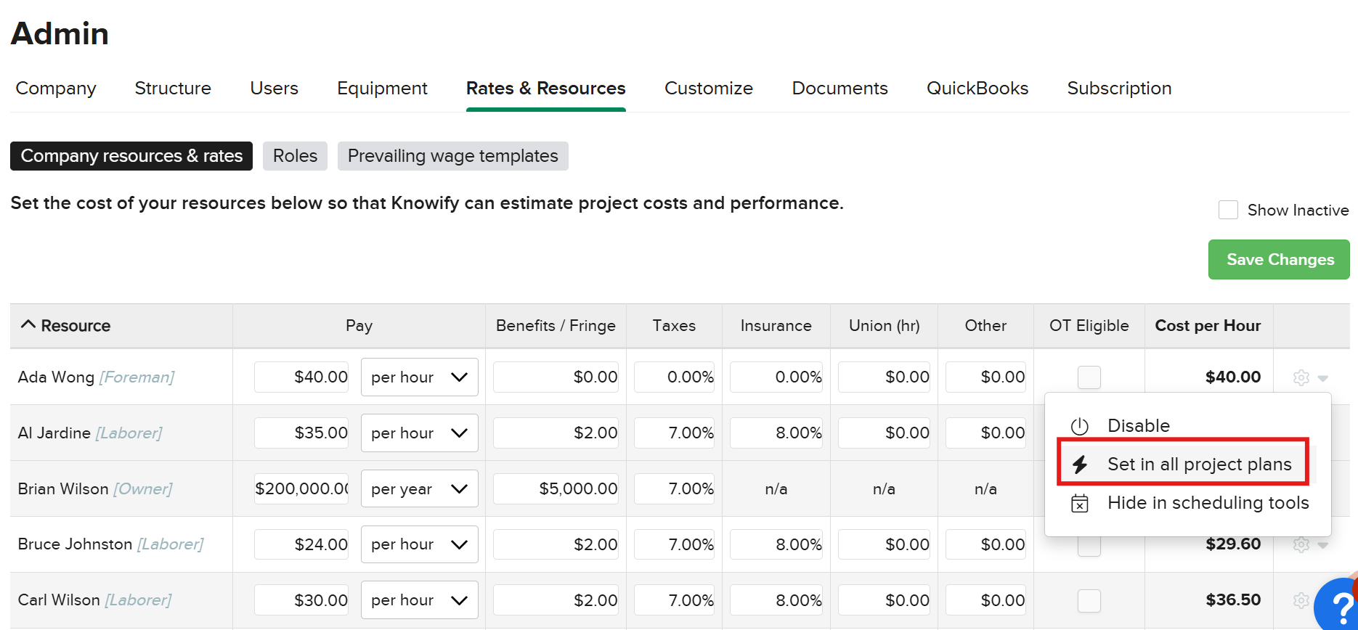Enable the Show Inactive checkbox
The image size is (1358, 630).
1228,210
